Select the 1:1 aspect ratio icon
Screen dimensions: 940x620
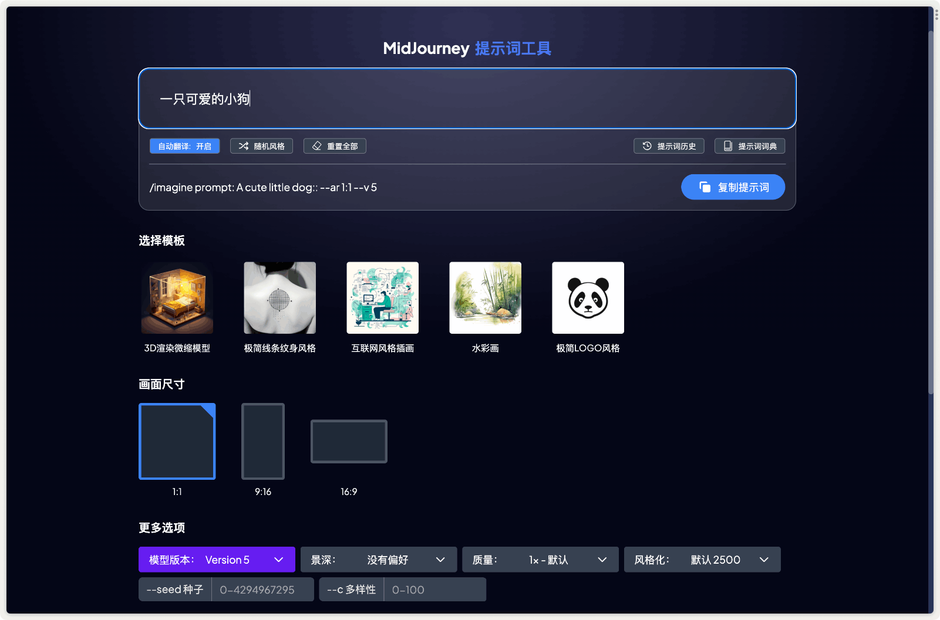(177, 441)
